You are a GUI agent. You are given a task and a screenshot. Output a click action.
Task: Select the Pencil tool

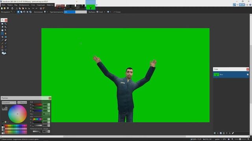coord(2,43)
